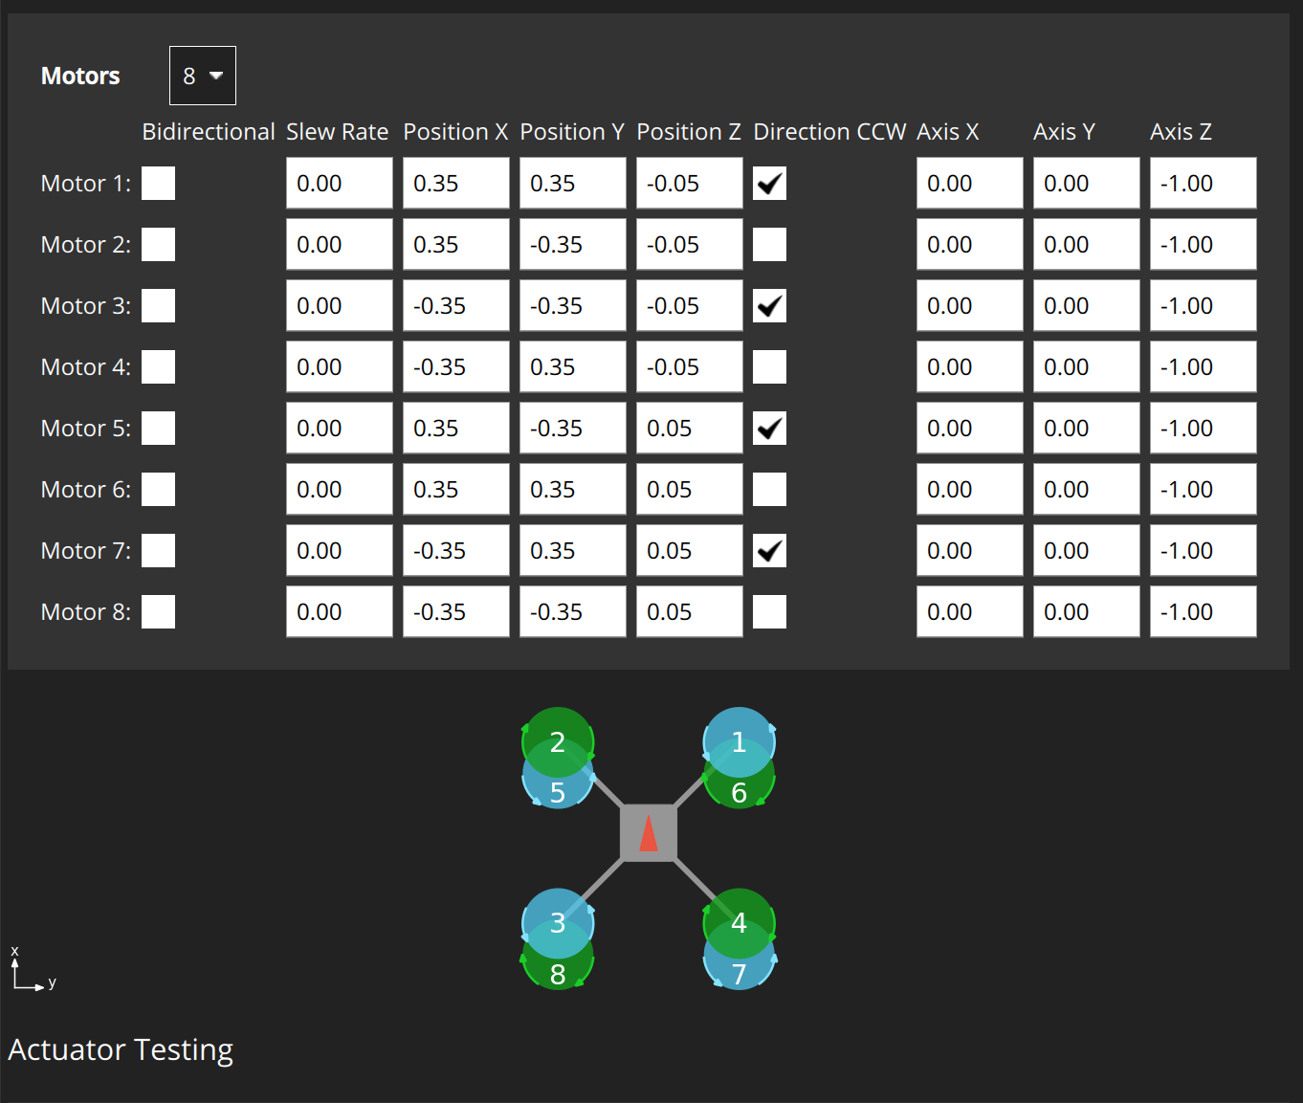Toggle Bidirectional checkbox for Motor 6
Image resolution: width=1303 pixels, height=1103 pixels.
[159, 489]
